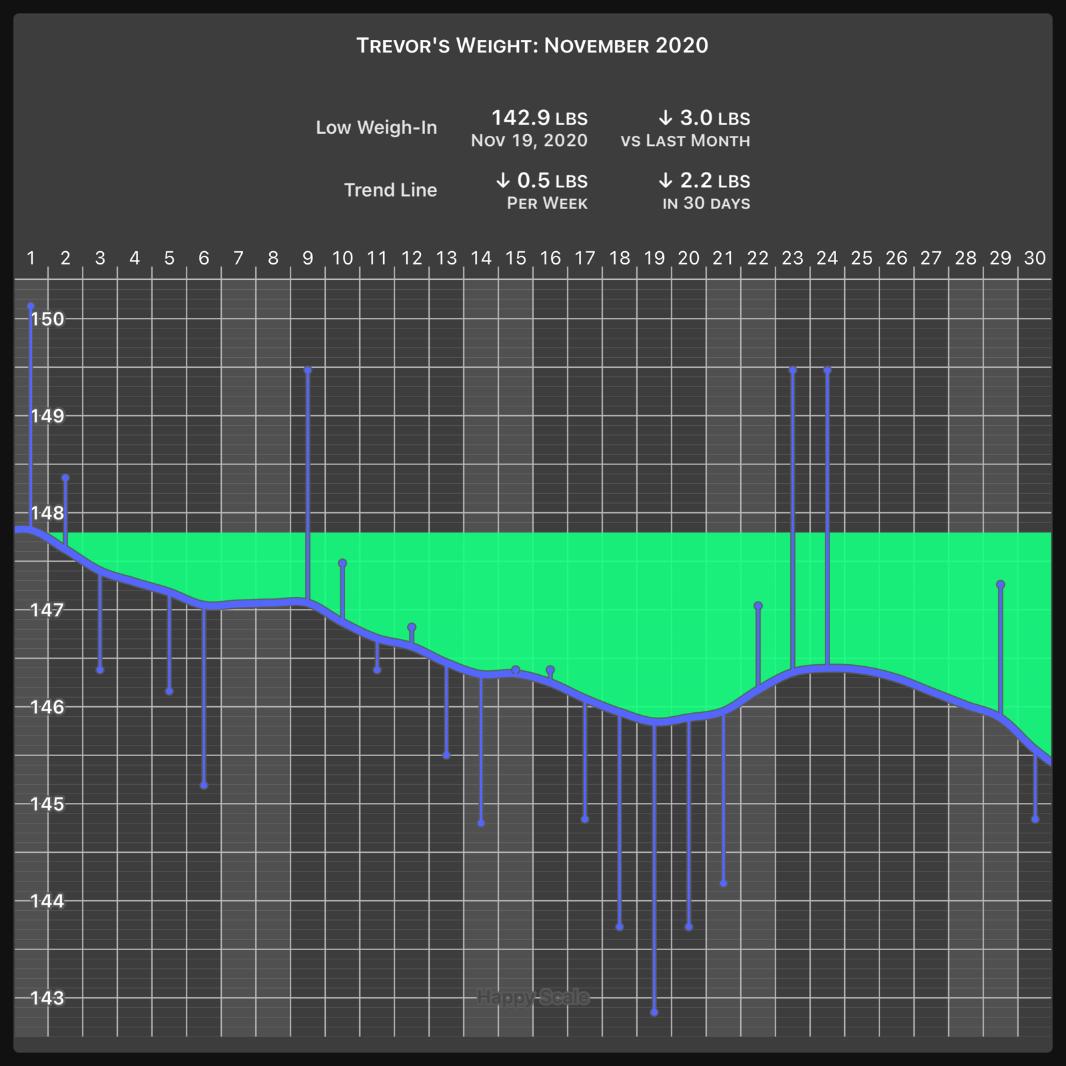Select the Trend Line label
Viewport: 1066px width, 1066px height.
pos(390,190)
